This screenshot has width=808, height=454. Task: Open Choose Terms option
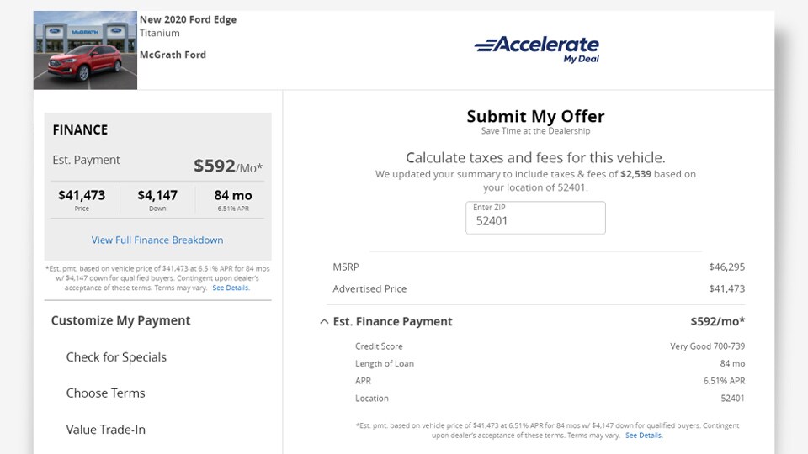coord(106,393)
